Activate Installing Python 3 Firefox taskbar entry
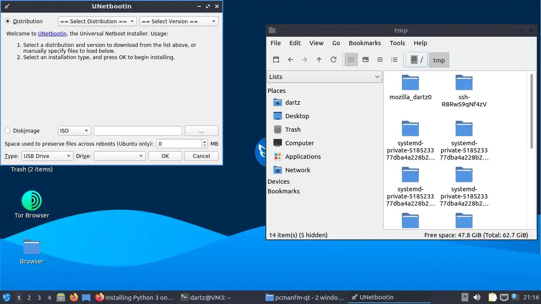Viewport: 541px width, 304px height. coord(135,297)
